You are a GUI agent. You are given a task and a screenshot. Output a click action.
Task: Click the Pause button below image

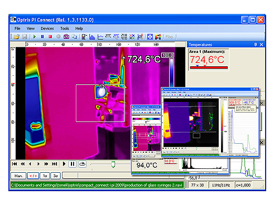[73, 164]
